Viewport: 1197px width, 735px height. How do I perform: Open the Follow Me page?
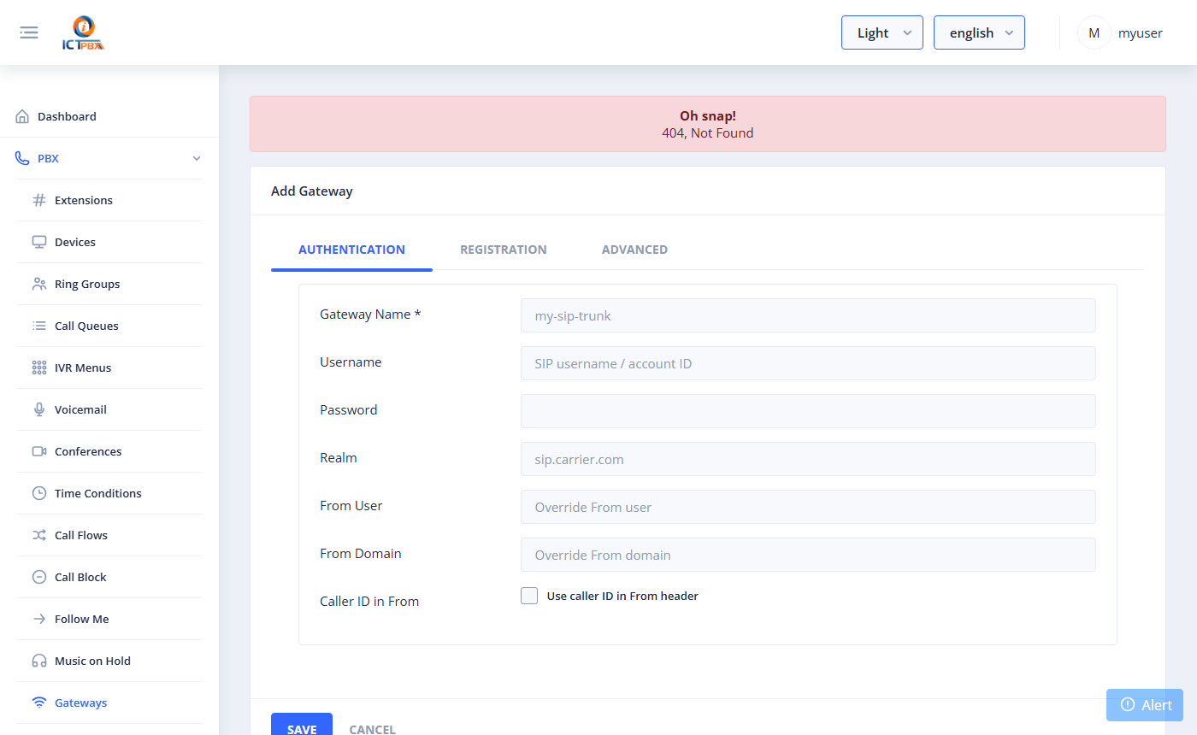pyautogui.click(x=109, y=619)
